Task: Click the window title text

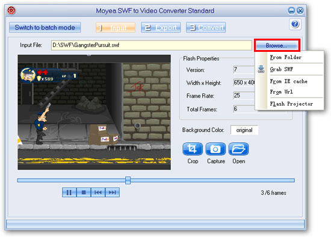Action: 155,11
